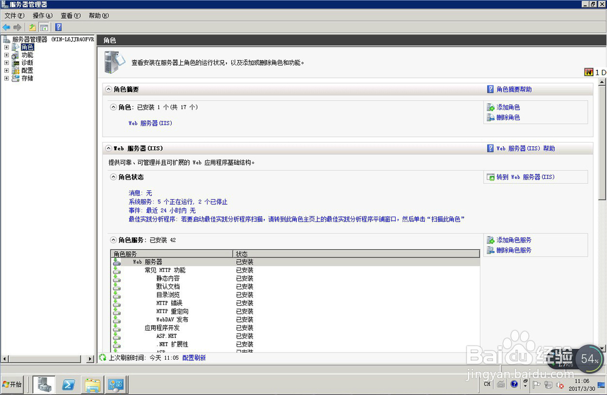Click the 角色摘要帮助 help icon
Screen dimensions: 607x395
pyautogui.click(x=490, y=89)
